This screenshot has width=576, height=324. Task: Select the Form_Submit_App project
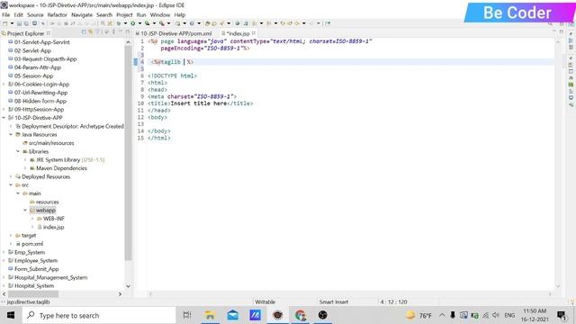tap(36, 269)
